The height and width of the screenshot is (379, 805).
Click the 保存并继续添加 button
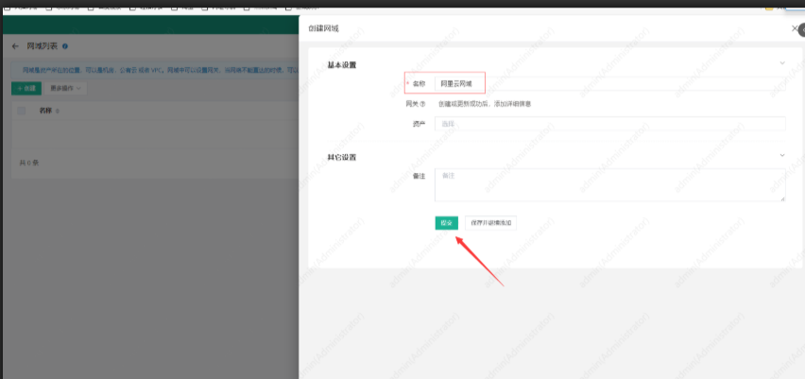pos(490,223)
